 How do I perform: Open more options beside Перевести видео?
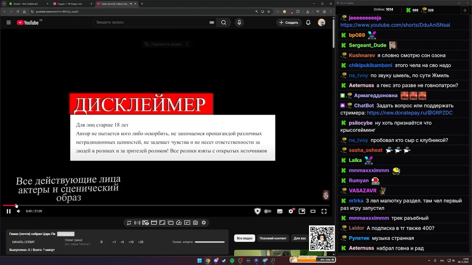point(187,44)
